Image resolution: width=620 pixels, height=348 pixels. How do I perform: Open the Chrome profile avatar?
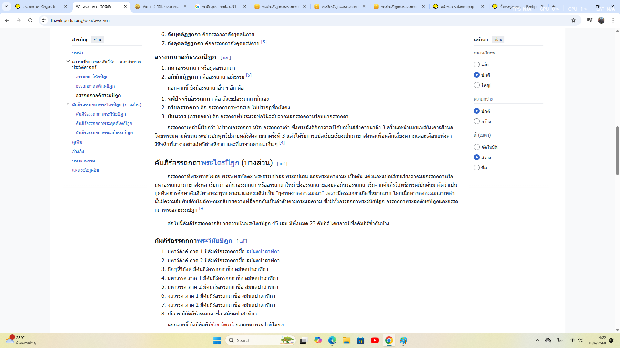click(601, 20)
